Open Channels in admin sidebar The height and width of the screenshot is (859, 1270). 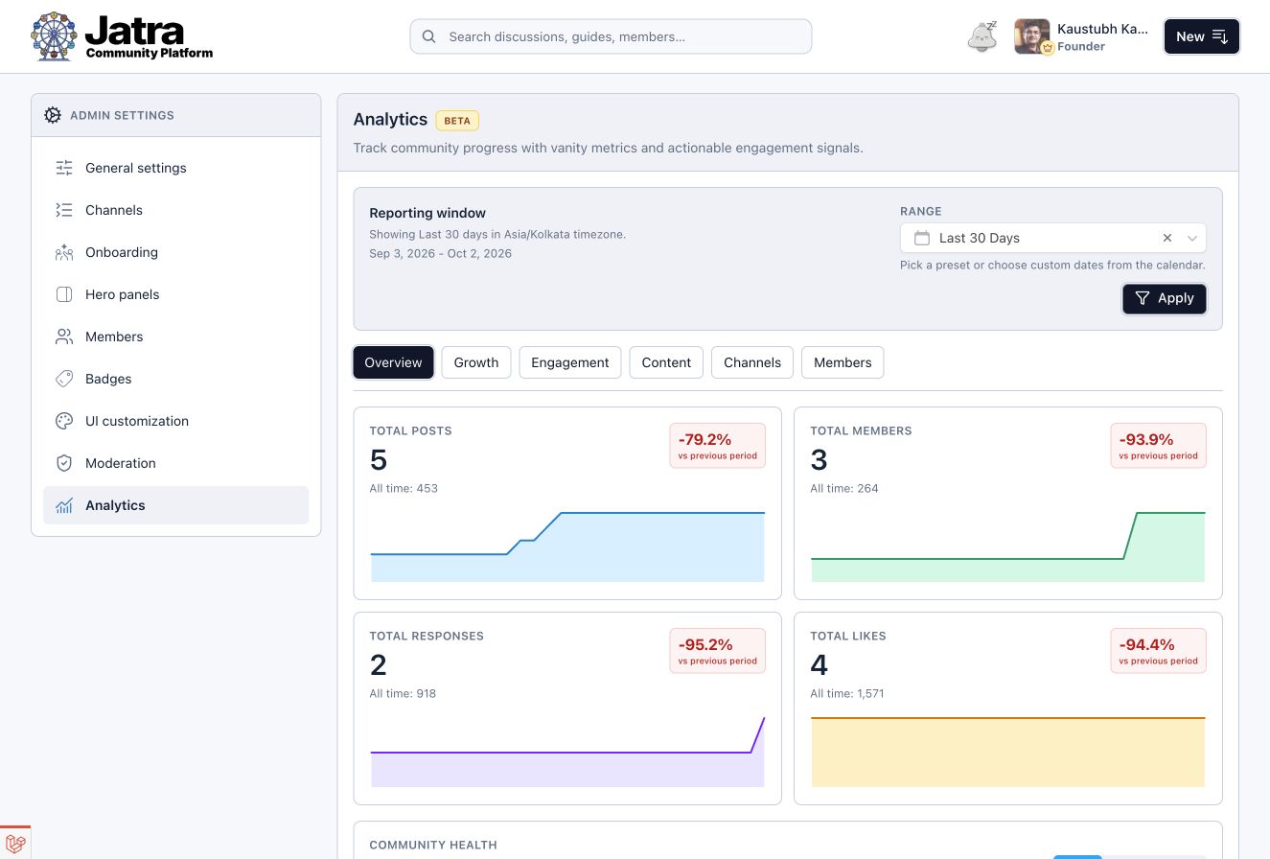click(x=176, y=210)
